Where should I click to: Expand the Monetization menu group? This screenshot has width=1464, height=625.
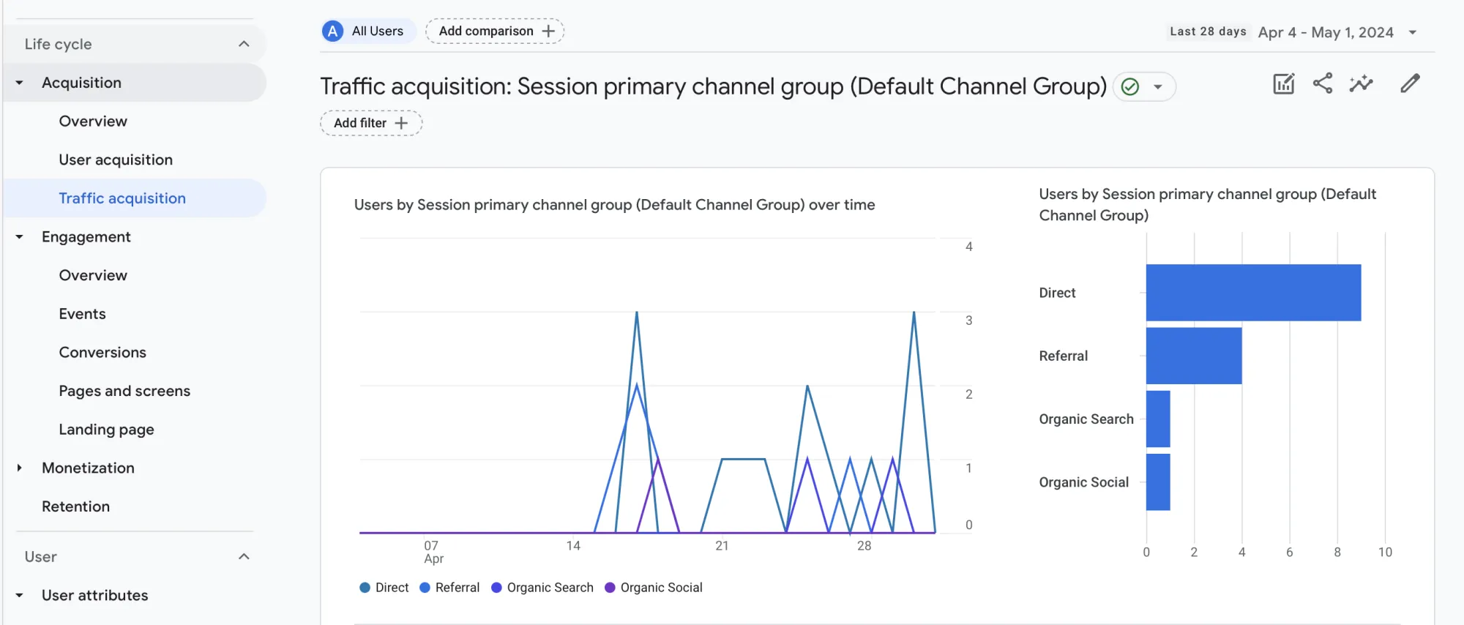coord(20,468)
